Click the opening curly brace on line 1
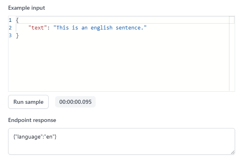The width and height of the screenshot is (244, 166). [17, 20]
